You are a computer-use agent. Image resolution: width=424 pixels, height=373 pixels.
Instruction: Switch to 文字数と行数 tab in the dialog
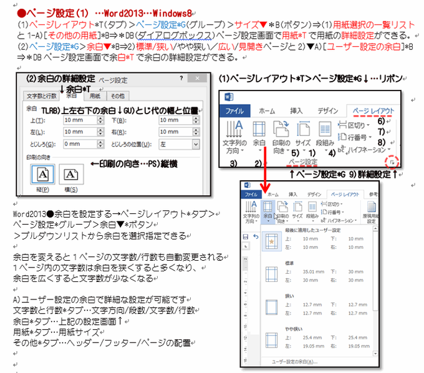coord(41,96)
